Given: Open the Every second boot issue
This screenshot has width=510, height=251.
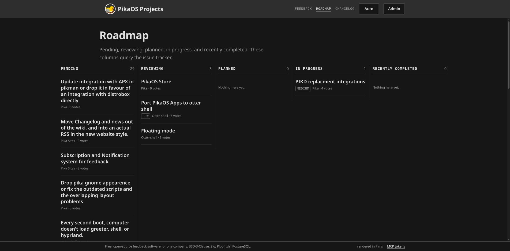Looking at the screenshot, I should click(x=95, y=229).
